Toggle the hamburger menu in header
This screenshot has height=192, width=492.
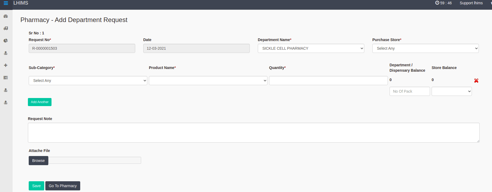coord(6,3)
